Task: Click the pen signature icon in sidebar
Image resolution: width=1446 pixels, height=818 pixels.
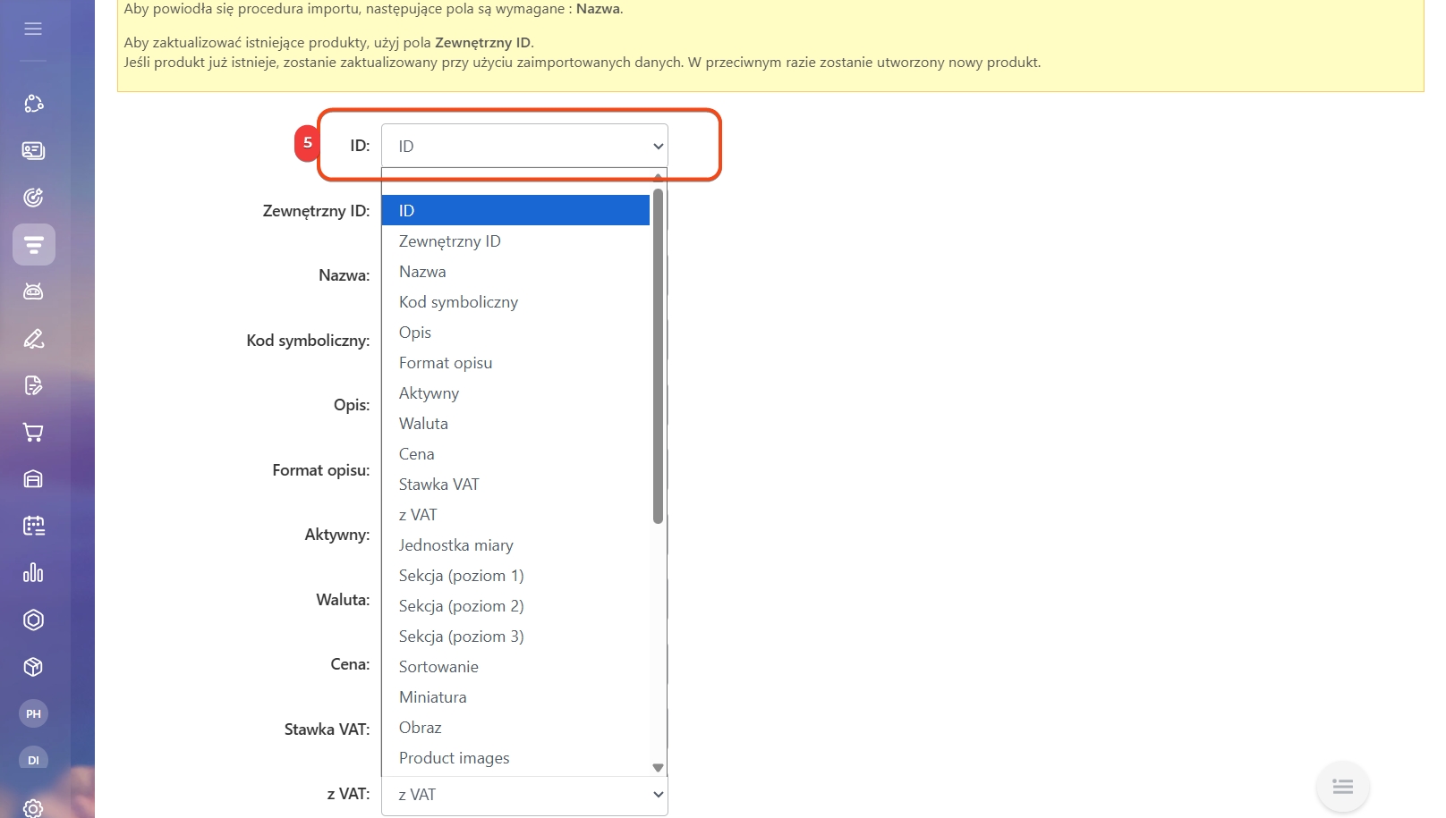Action: coord(33,339)
